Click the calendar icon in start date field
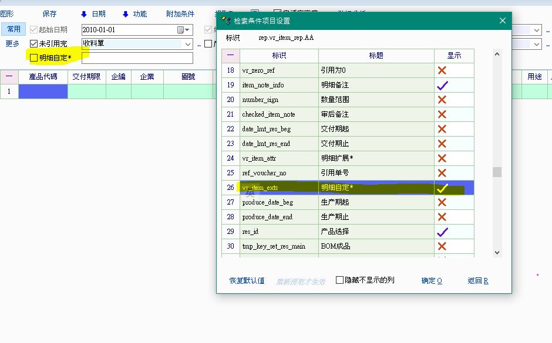This screenshot has height=343, width=552. (181, 30)
